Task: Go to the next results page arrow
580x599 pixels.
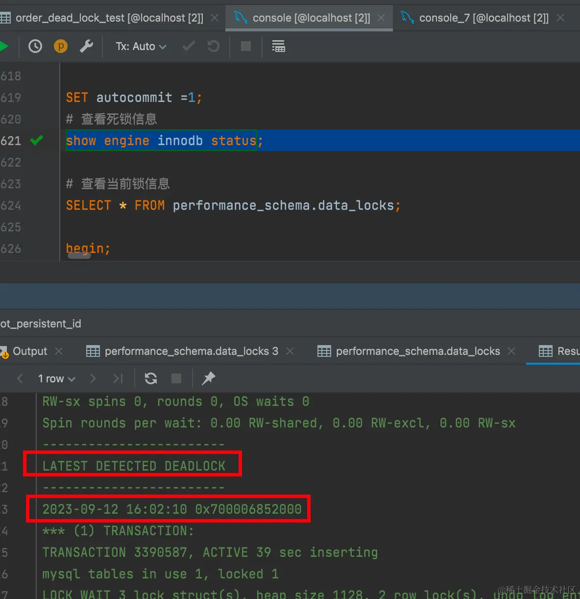Action: 93,378
